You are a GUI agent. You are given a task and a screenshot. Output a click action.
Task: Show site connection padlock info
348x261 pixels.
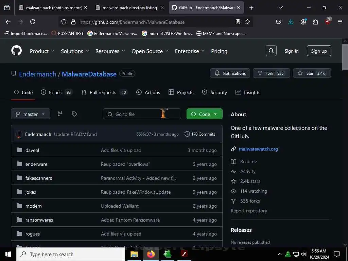[73, 22]
